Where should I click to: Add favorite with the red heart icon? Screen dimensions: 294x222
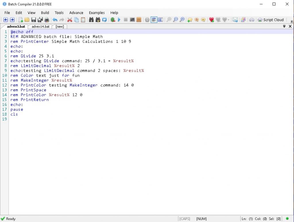[212, 20]
